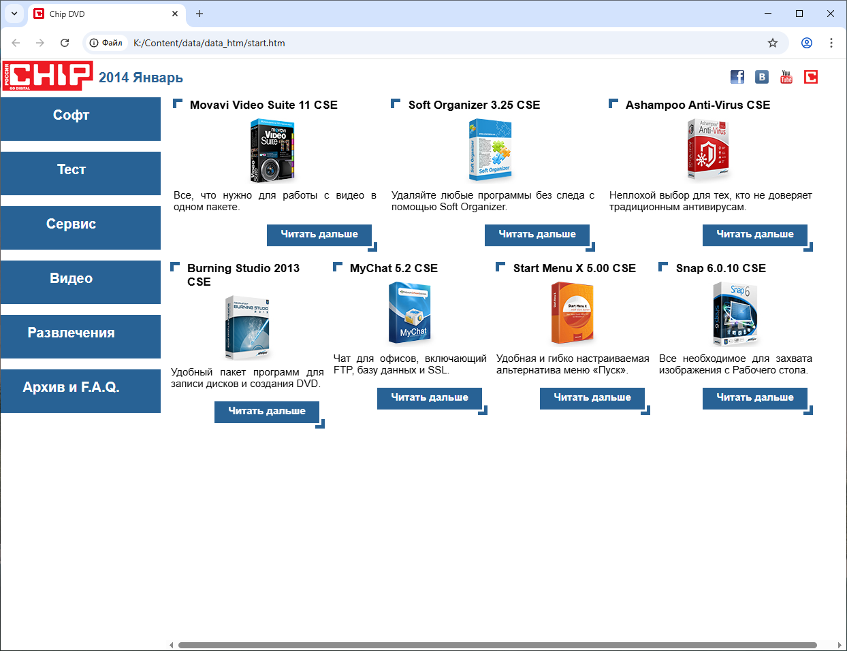Click the MyChat product box image
The image size is (847, 651).
point(410,314)
